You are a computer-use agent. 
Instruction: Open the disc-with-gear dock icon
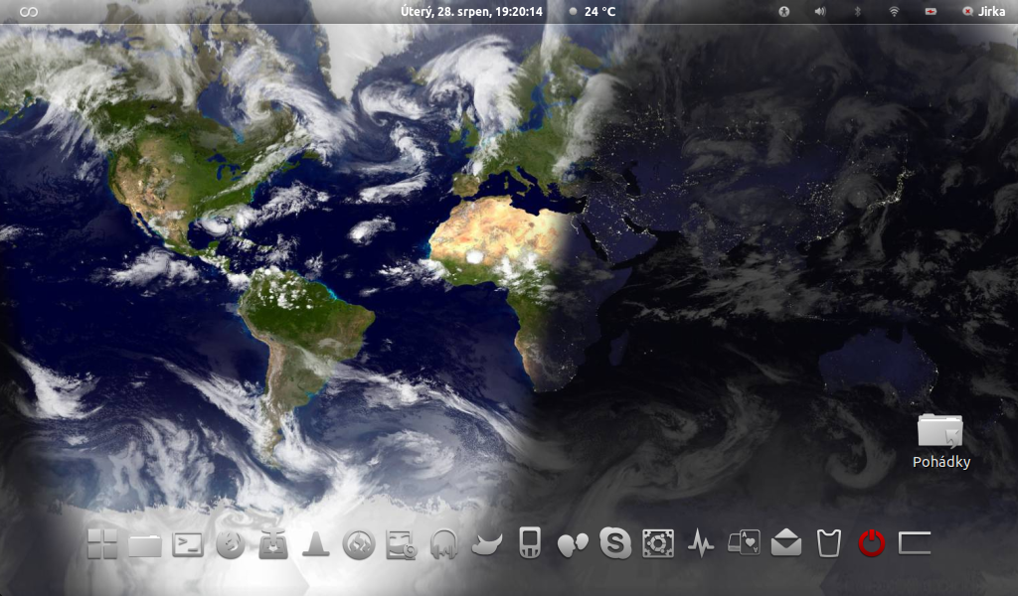coord(402,544)
